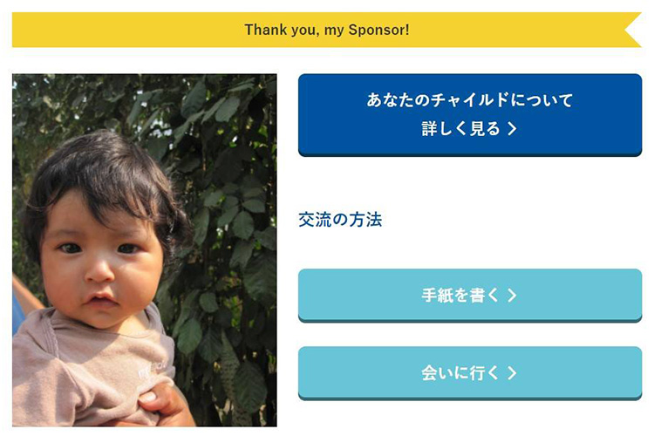Screen dimensions: 654x436
Task: Click the 交流の方法 heading
Action: click(340, 220)
